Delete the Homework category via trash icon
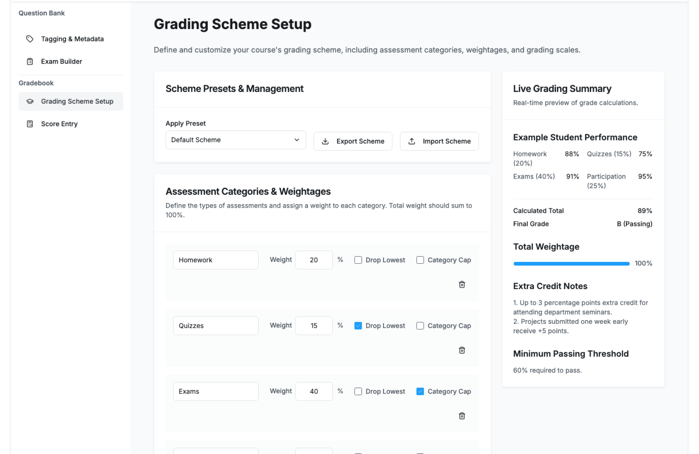The image size is (699, 454). coord(462,284)
